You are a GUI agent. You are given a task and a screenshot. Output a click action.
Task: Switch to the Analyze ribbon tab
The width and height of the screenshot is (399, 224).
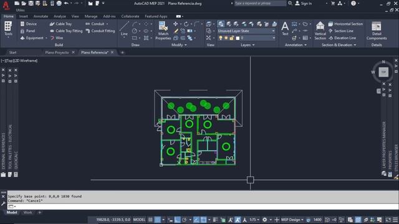[60, 16]
